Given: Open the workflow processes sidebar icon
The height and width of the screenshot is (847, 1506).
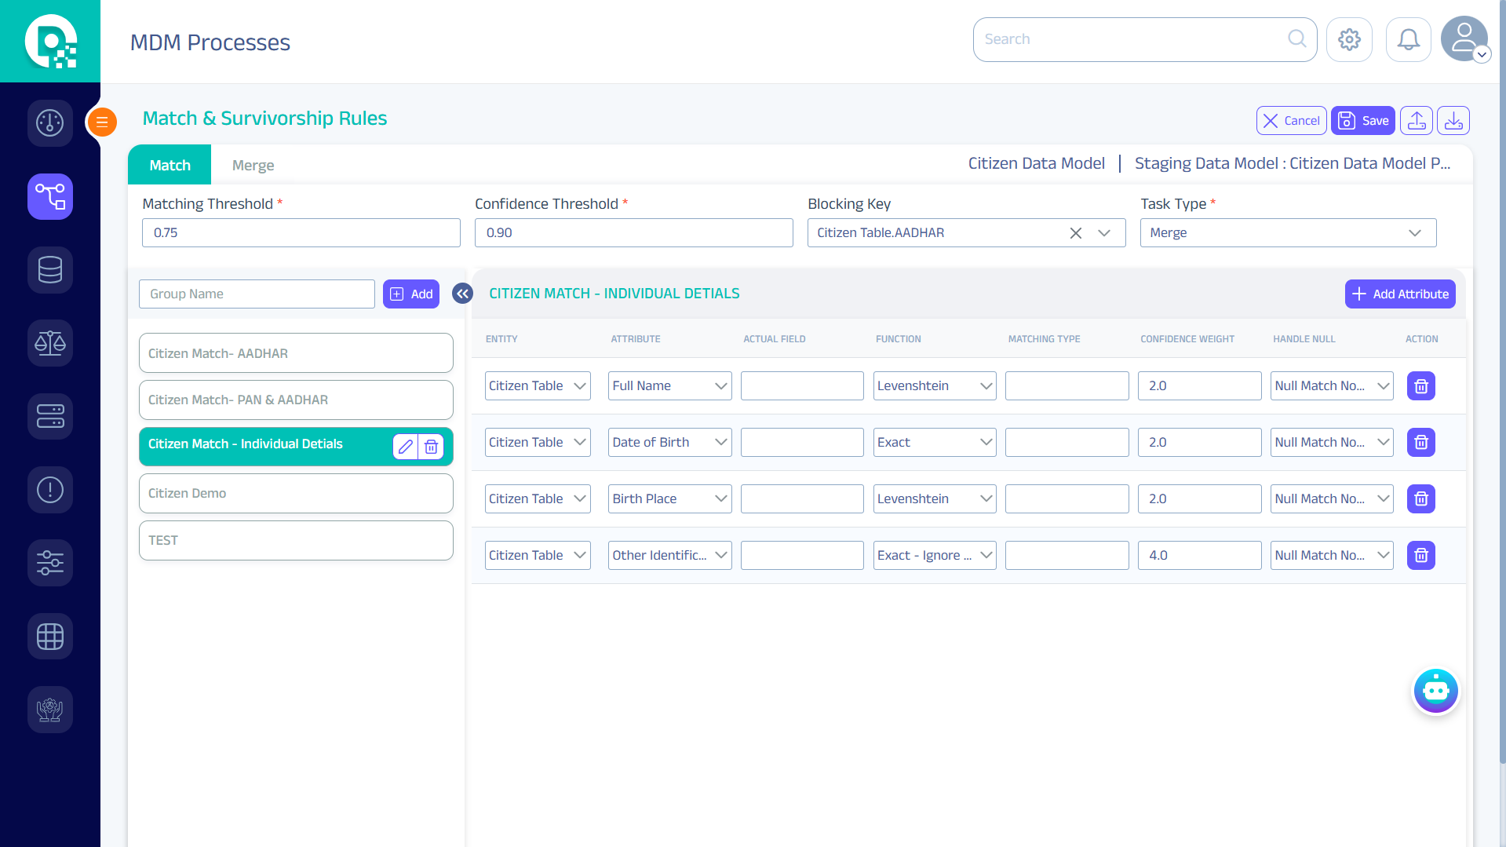Looking at the screenshot, I should [50, 196].
